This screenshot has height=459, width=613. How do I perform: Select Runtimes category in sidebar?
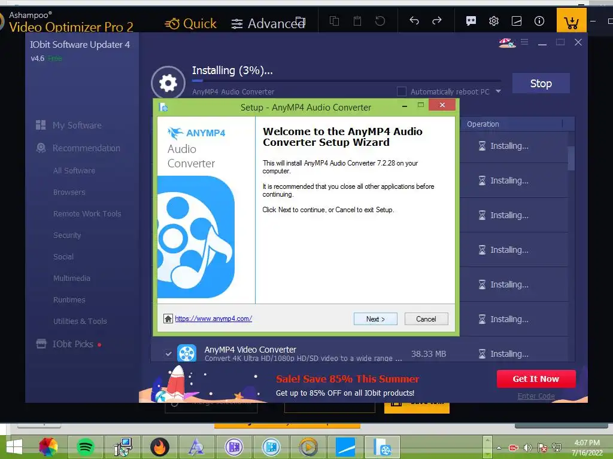pyautogui.click(x=69, y=299)
